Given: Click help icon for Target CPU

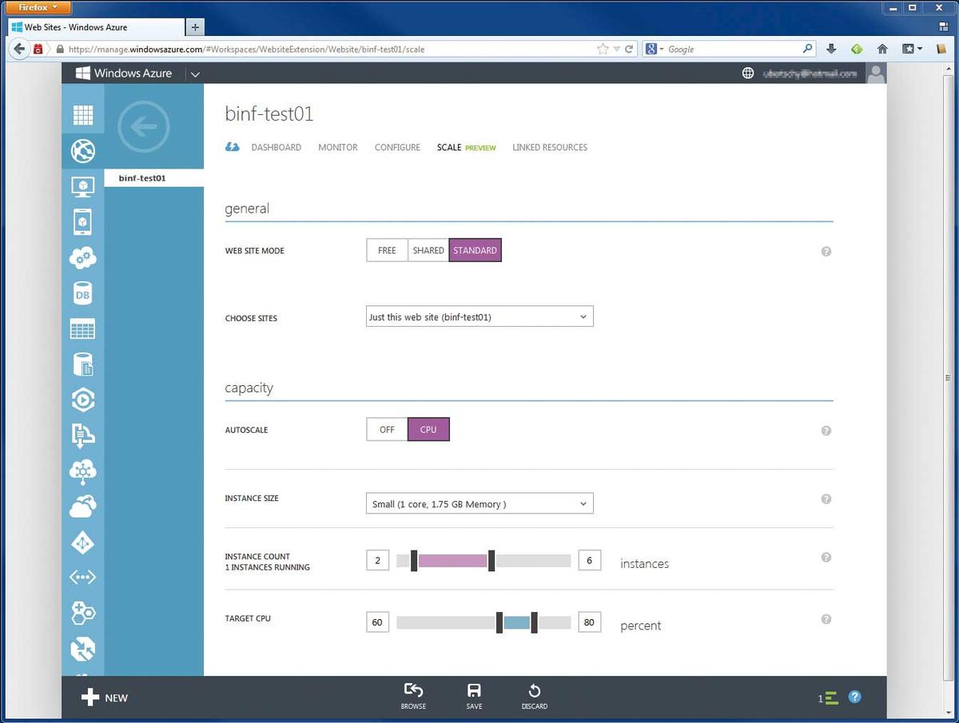Looking at the screenshot, I should (826, 619).
